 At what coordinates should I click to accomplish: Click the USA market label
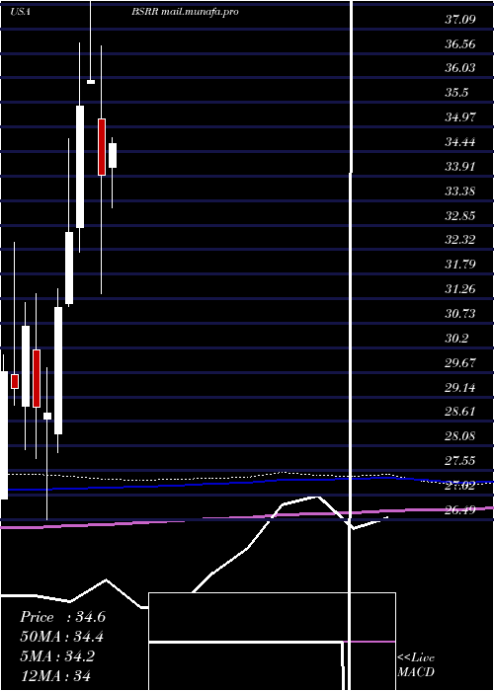point(21,12)
